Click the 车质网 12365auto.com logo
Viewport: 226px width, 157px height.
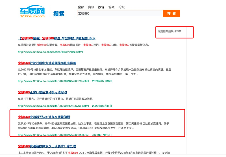click(32, 11)
